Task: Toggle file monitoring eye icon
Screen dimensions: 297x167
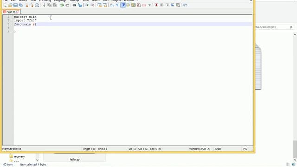Action: point(149,5)
